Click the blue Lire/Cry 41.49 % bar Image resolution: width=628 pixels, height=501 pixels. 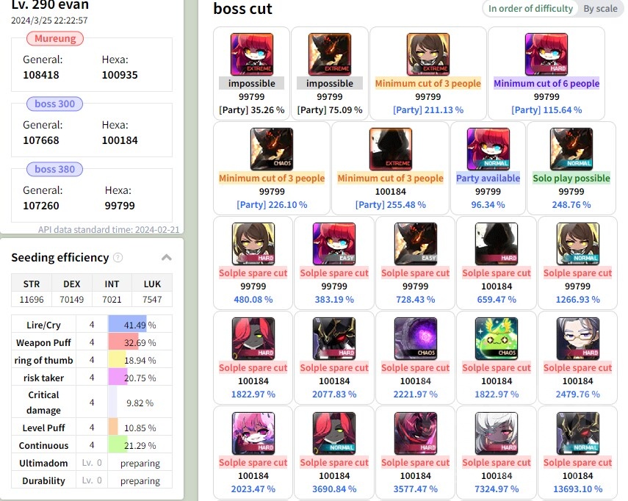pyautogui.click(x=127, y=325)
